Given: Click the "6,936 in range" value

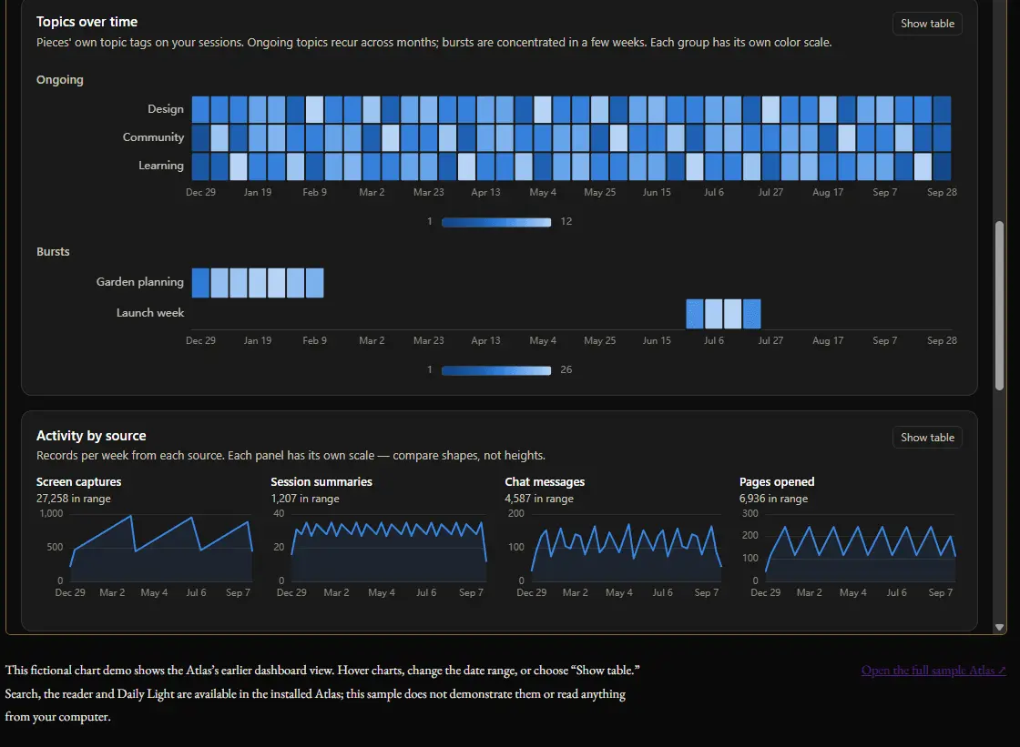Looking at the screenshot, I should coord(773,499).
